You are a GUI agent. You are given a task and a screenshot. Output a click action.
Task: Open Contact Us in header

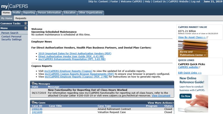(159, 2)
